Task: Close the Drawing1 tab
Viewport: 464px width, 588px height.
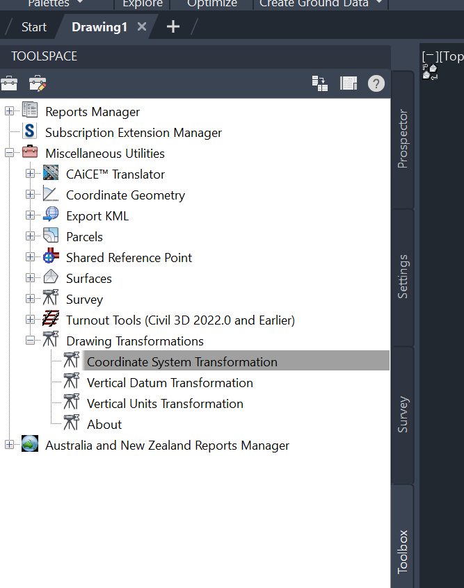Action: tap(142, 27)
